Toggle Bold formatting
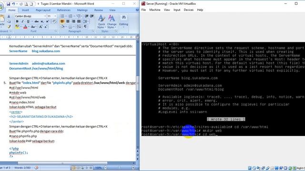This screenshot has width=305, height=171. pyautogui.click(x=17, y=21)
